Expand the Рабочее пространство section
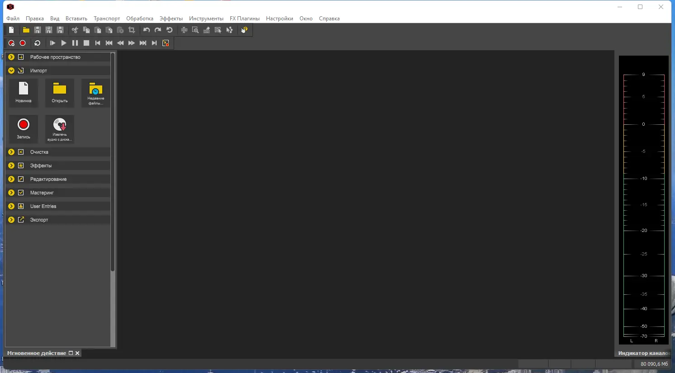Screen dimensions: 675x373 [x=11, y=57]
